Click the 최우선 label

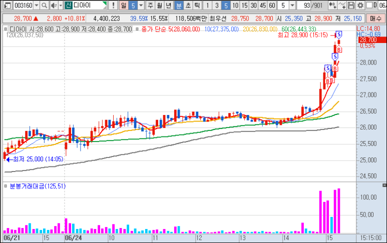[x=218, y=18]
